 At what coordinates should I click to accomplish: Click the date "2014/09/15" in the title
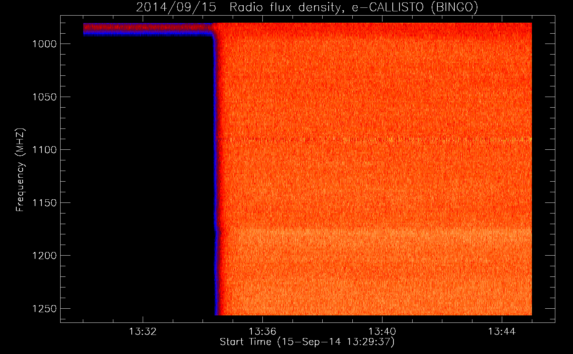[x=176, y=7]
